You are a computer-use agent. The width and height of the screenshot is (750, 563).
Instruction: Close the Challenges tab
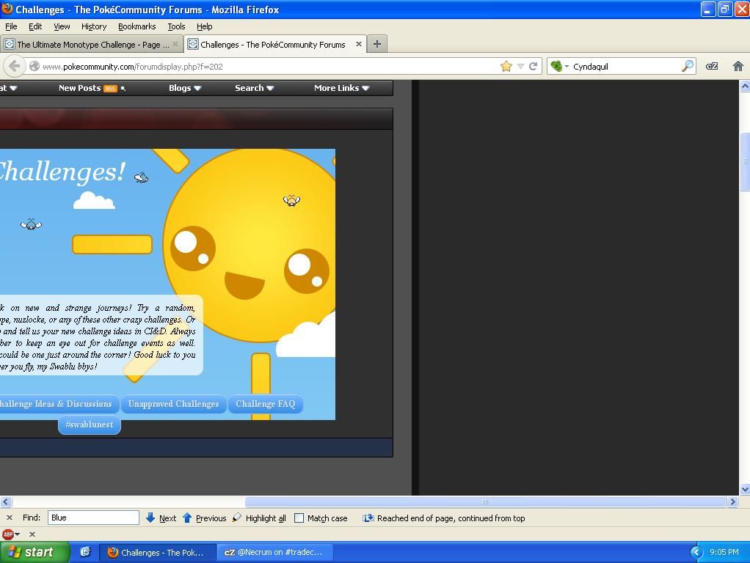tap(359, 44)
